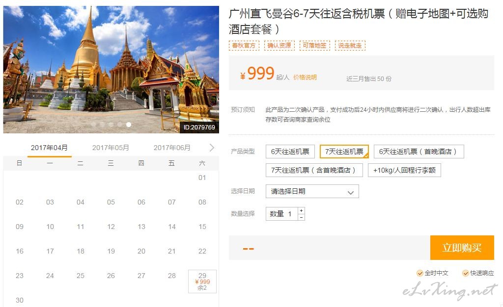
Task: Select April 29 priced ¥999
Action: coord(202,281)
